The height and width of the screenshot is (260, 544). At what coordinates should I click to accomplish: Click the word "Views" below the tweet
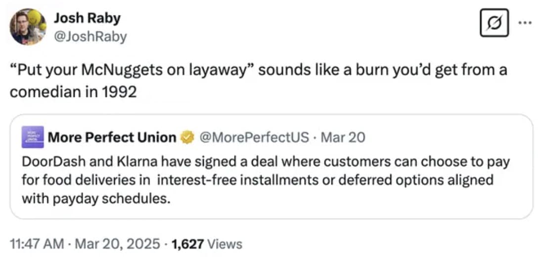[x=225, y=244]
